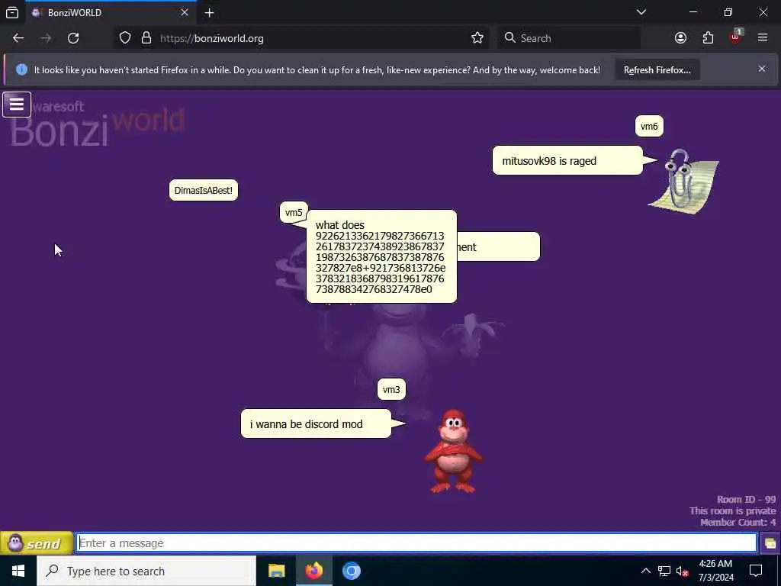Click the 'This room is private' text
This screenshot has height=586, width=781.
tap(733, 510)
